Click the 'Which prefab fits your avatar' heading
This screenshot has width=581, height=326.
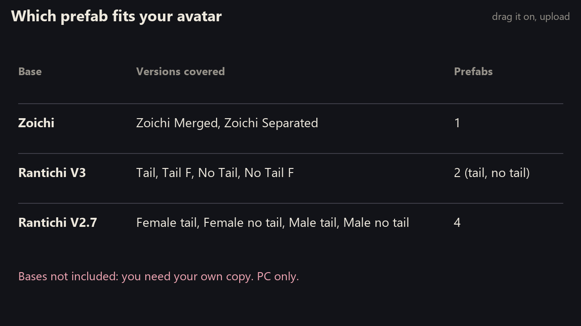[116, 16]
